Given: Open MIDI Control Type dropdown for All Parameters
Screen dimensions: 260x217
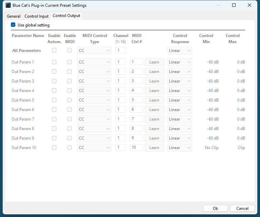Looking at the screenshot, I should point(94,51).
